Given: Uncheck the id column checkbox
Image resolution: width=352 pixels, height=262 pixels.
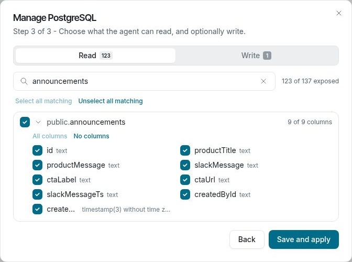Looking at the screenshot, I should 37,150.
